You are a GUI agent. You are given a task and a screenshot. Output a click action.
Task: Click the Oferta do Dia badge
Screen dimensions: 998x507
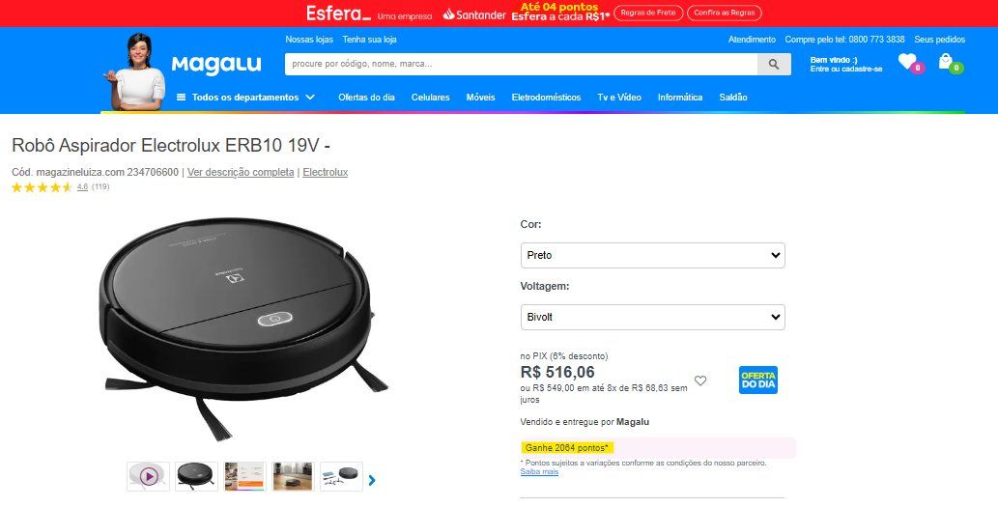758,380
